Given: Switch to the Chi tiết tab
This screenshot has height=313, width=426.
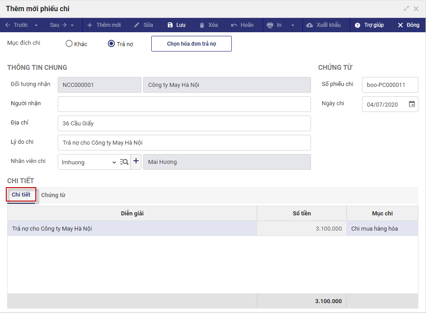Looking at the screenshot, I should click(x=21, y=195).
